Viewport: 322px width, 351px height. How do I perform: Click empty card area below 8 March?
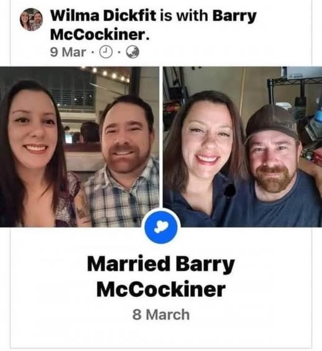pos(161,335)
